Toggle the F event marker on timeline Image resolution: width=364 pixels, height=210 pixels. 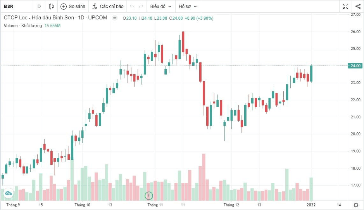click(149, 196)
